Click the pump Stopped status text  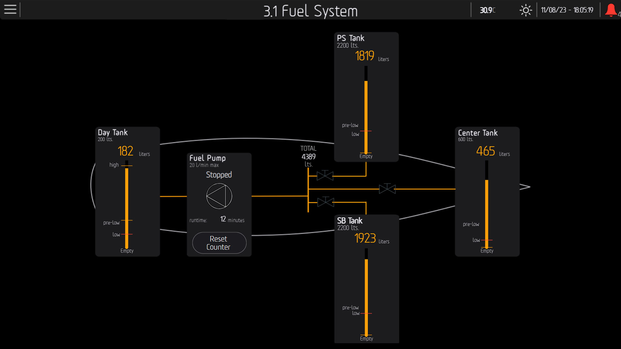pyautogui.click(x=219, y=175)
